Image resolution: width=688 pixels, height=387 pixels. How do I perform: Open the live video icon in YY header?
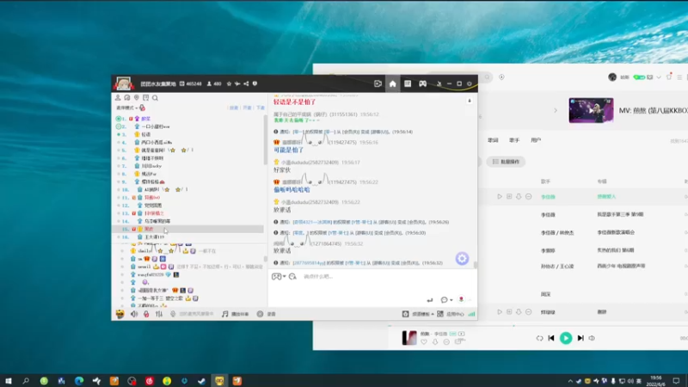click(x=378, y=83)
